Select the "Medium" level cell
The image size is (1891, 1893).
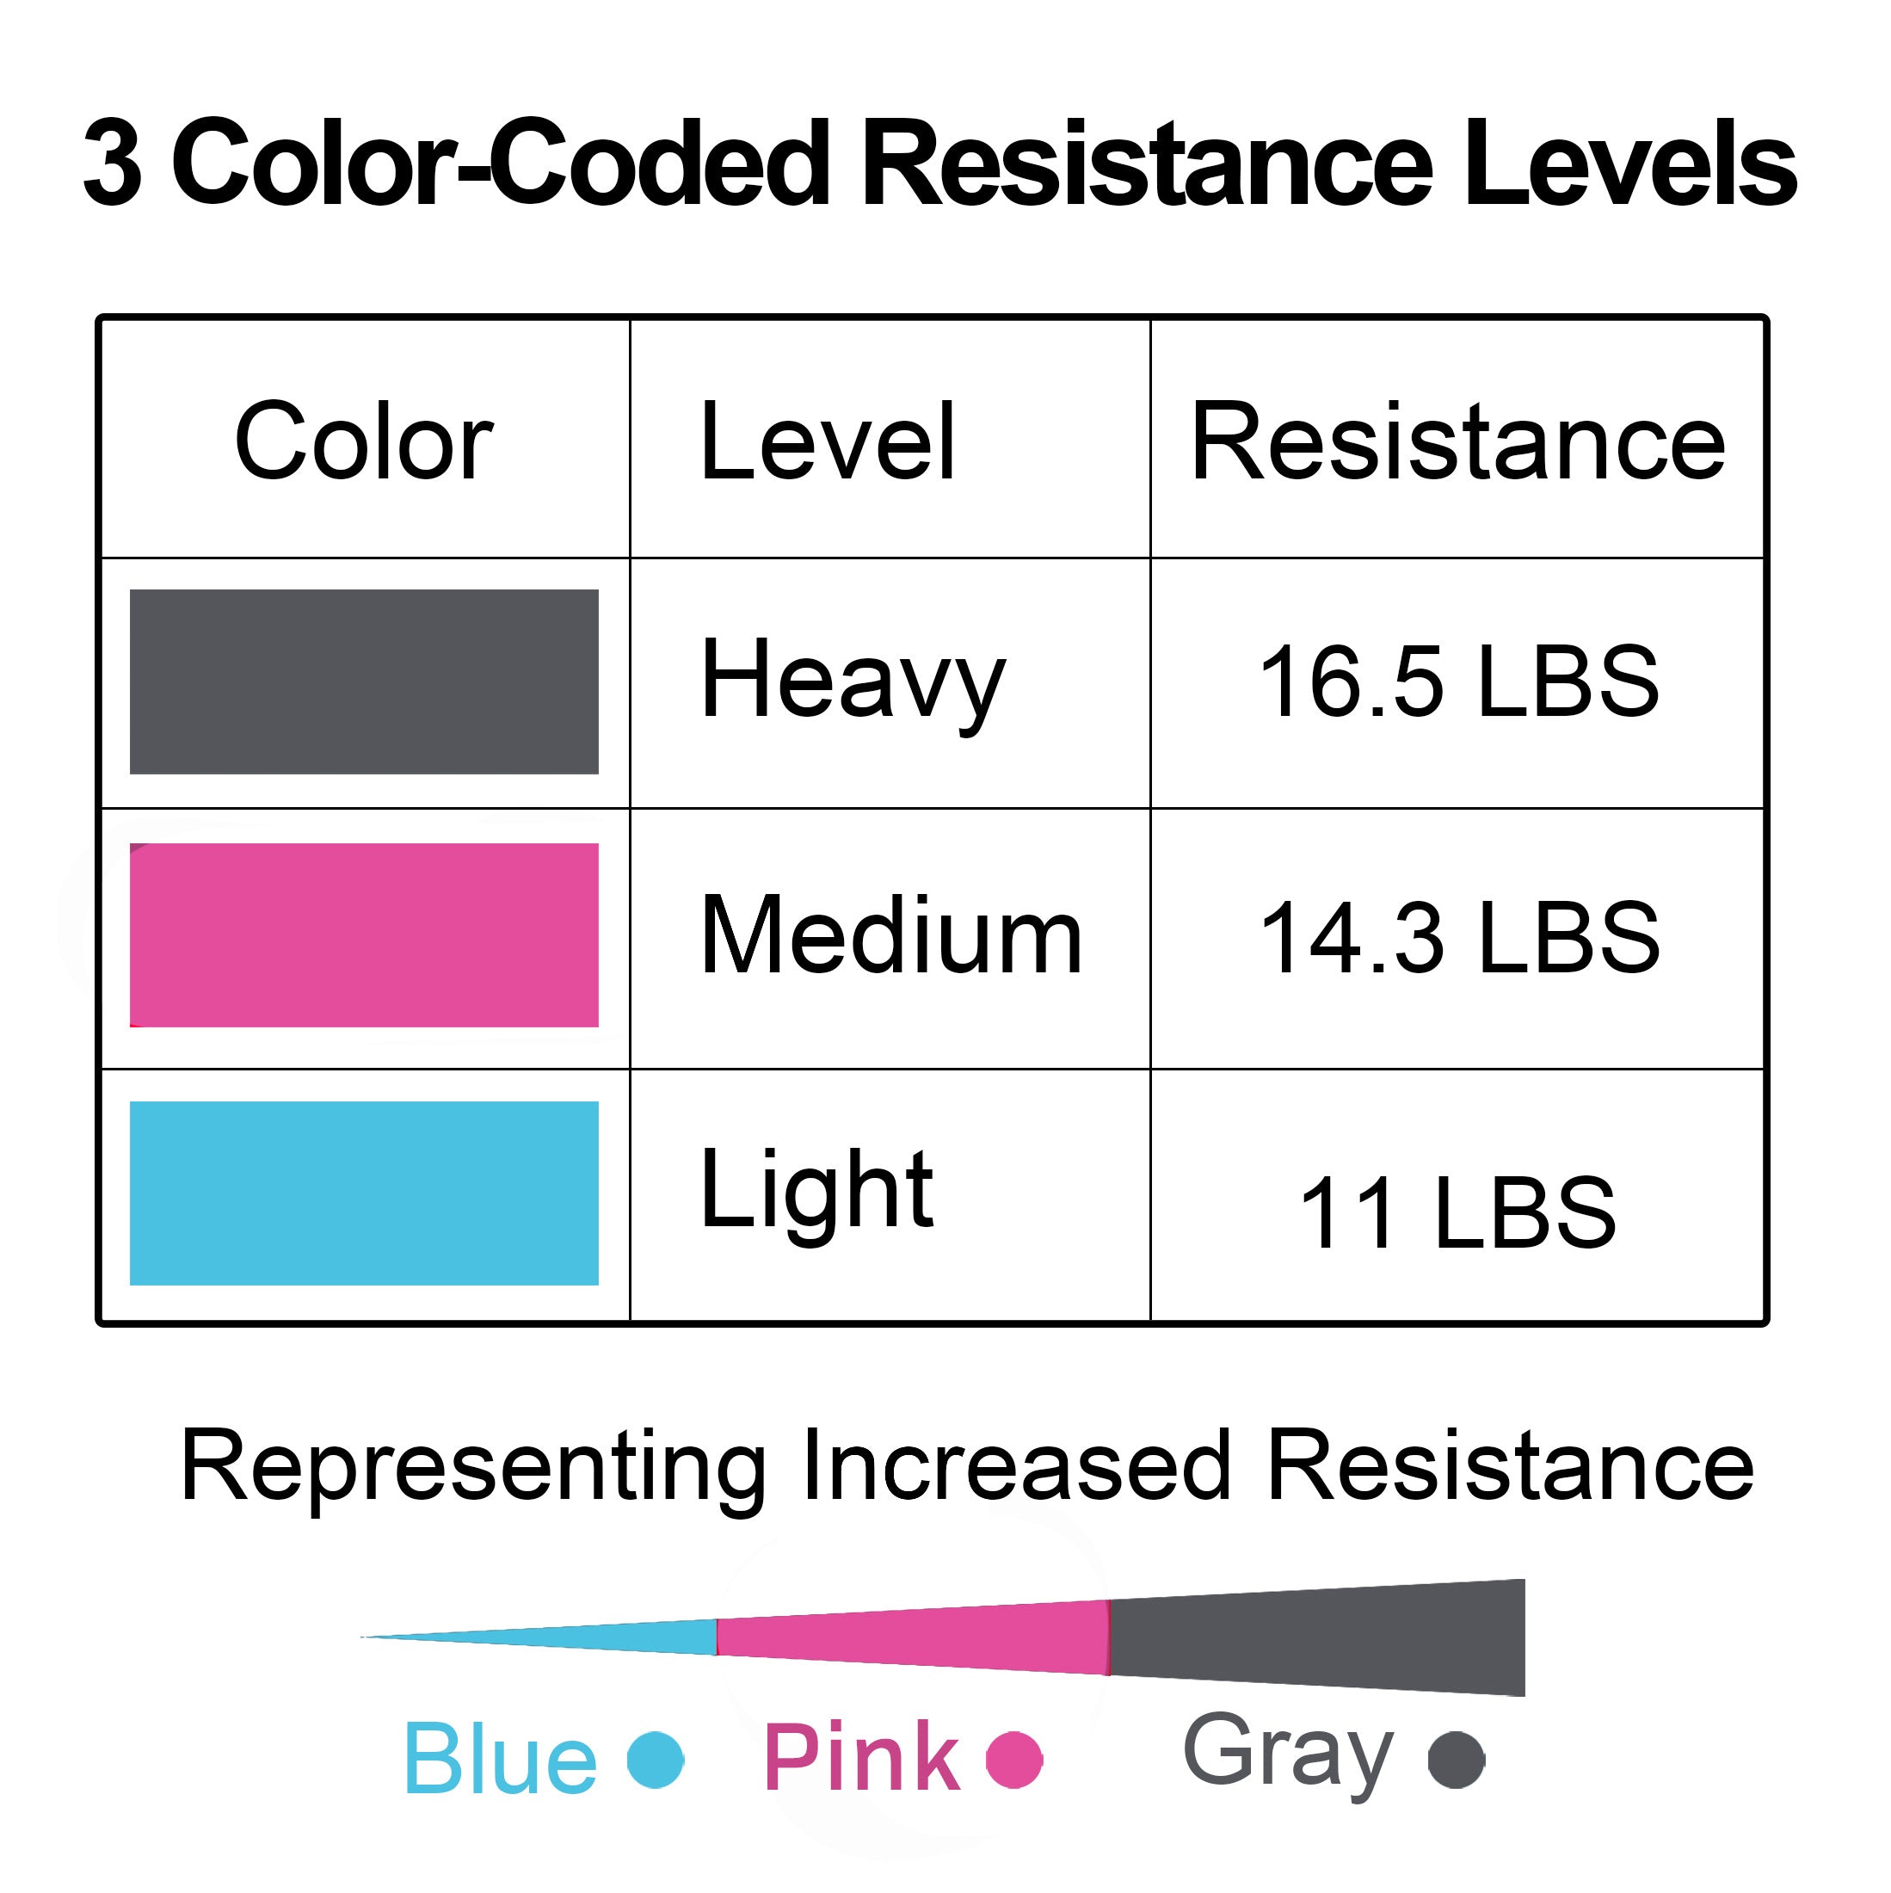890,935
